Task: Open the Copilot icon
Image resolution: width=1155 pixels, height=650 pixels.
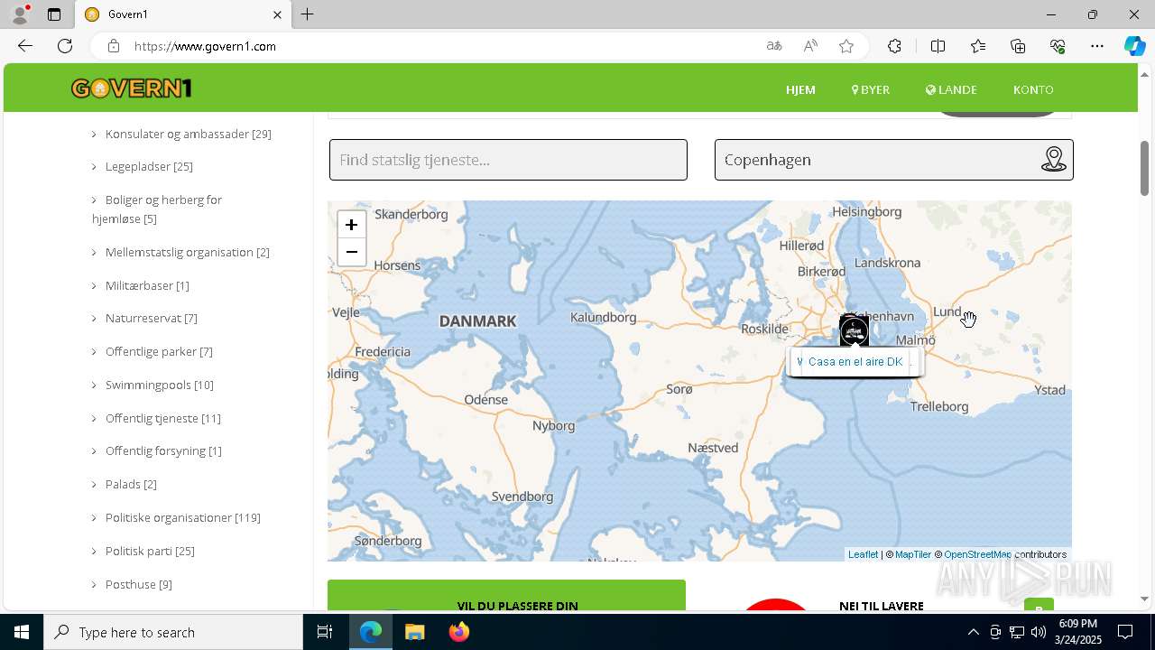Action: (1134, 46)
